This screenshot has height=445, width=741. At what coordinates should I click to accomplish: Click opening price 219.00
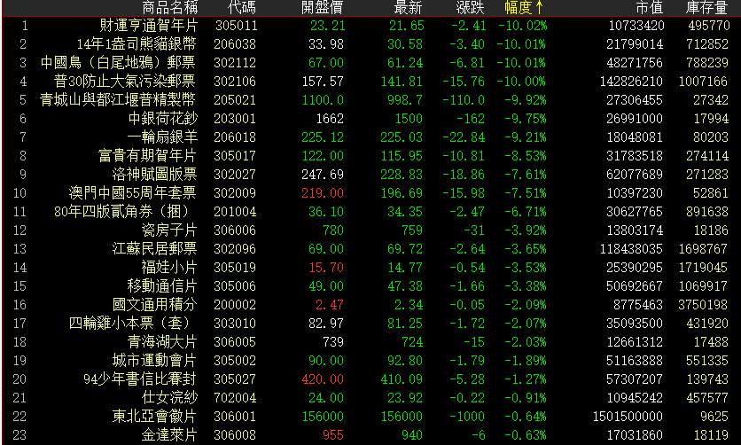pyautogui.click(x=323, y=193)
